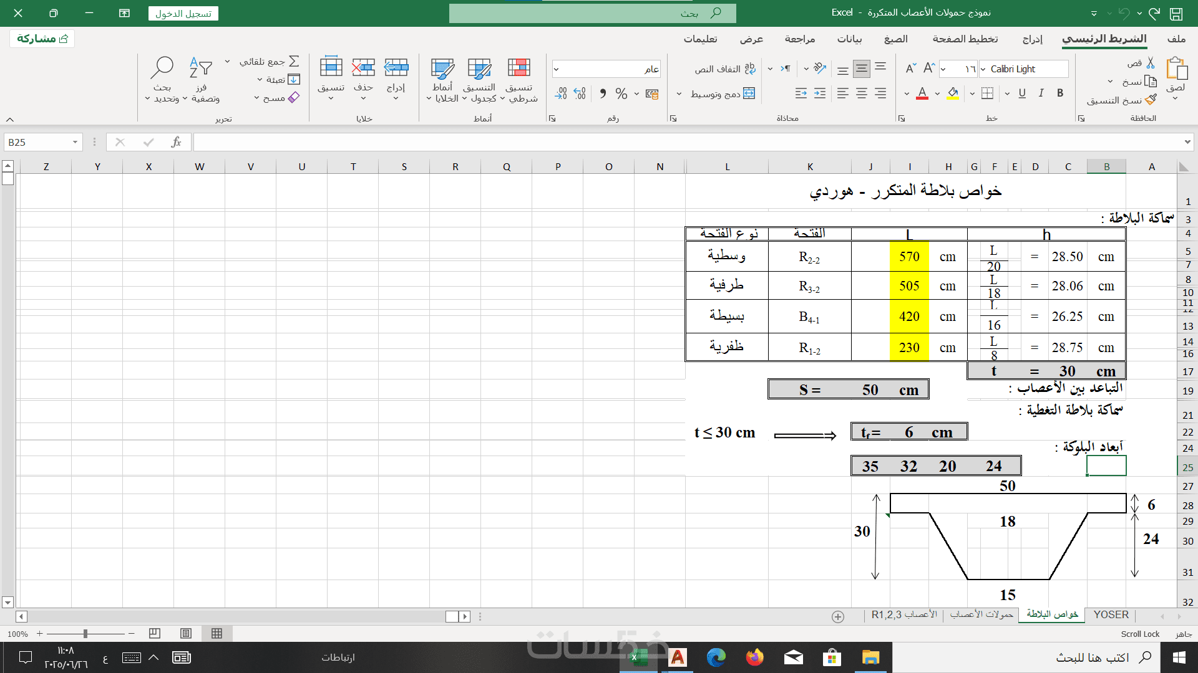Toggle Bold formatting
This screenshot has height=673, width=1198.
[1060, 93]
